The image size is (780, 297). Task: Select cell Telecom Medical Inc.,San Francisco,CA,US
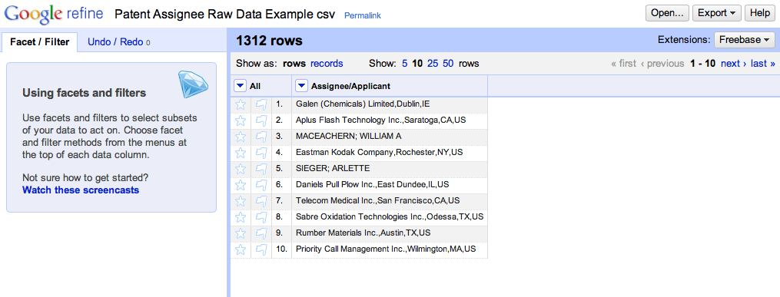[389, 201]
